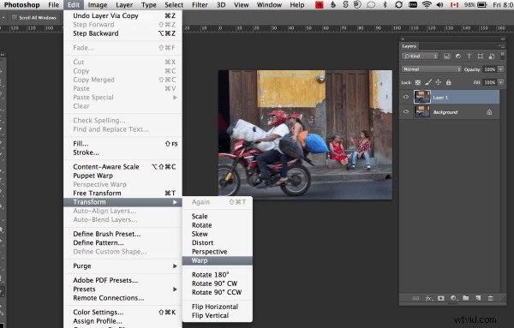Open the Kind filter dropdown
The image size is (514, 328).
coord(420,57)
